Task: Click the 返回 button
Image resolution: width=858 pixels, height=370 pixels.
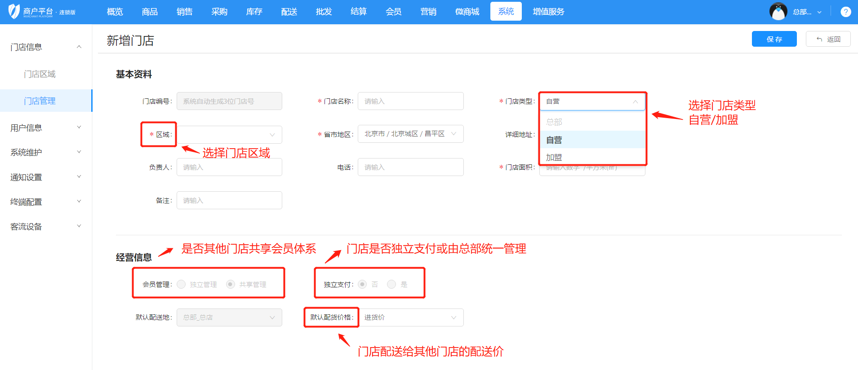Action: click(x=828, y=39)
